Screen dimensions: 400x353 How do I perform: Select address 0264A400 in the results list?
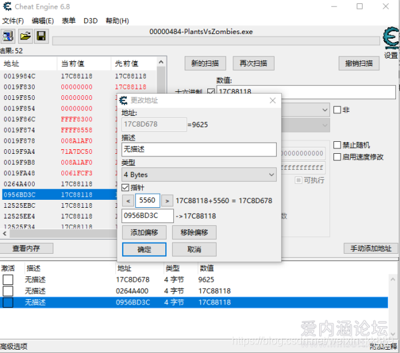coord(20,184)
